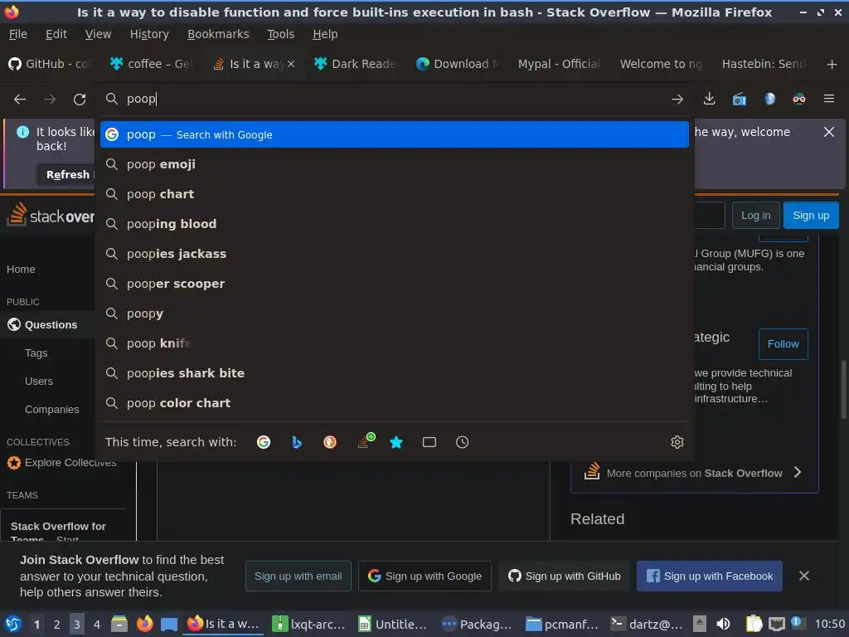Viewport: 849px width, 637px height.
Task: Switch to the Mypal - Official tab
Action: (558, 64)
